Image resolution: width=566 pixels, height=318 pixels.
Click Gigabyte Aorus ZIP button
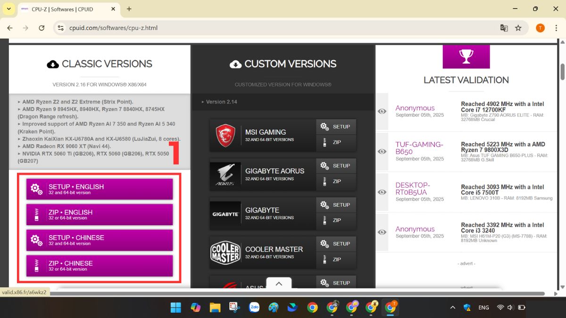click(336, 181)
